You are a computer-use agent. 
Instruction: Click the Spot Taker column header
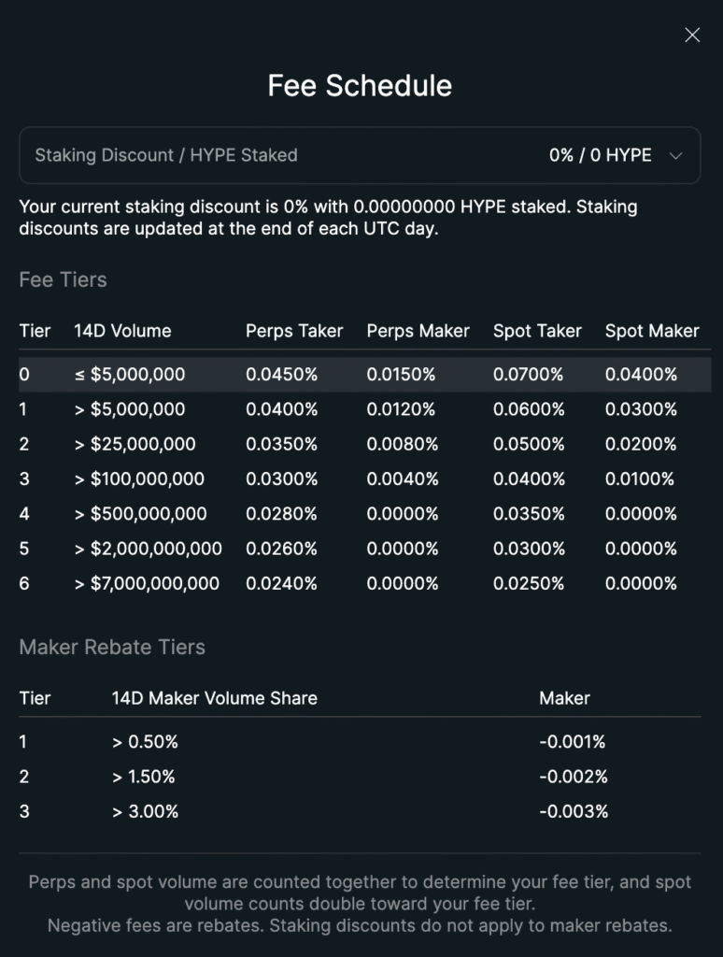click(x=537, y=331)
